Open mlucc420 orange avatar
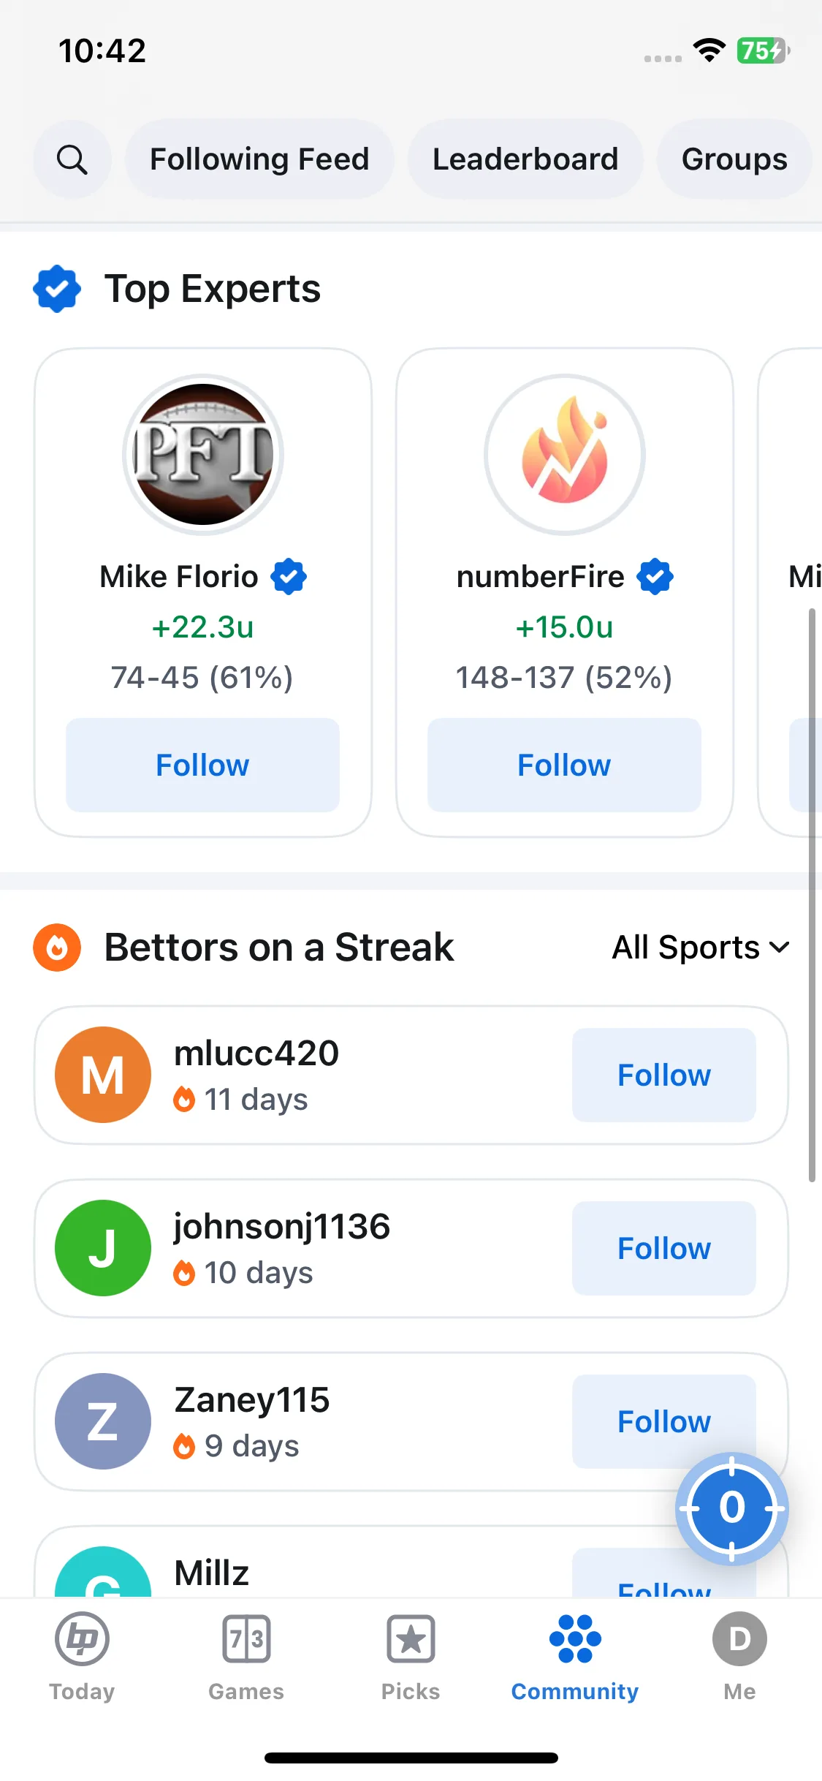 (103, 1075)
